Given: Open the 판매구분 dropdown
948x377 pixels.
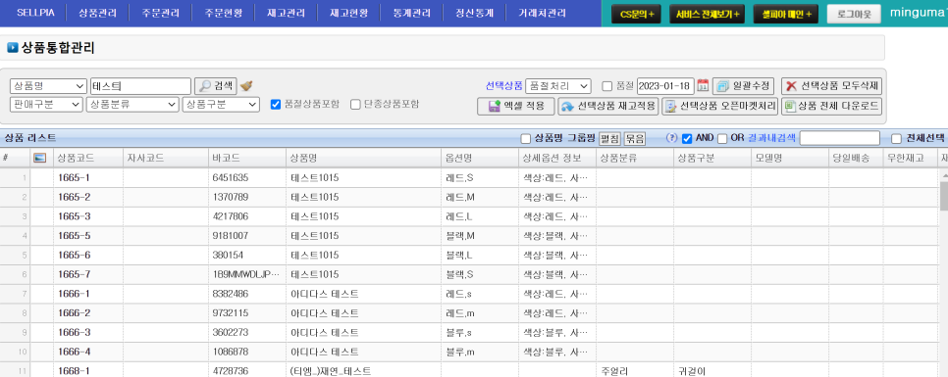Looking at the screenshot, I should (46, 105).
